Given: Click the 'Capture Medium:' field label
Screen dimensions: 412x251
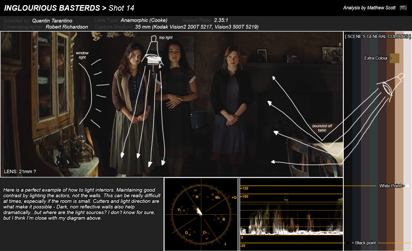Looking at the screenshot, I should pos(114,27).
